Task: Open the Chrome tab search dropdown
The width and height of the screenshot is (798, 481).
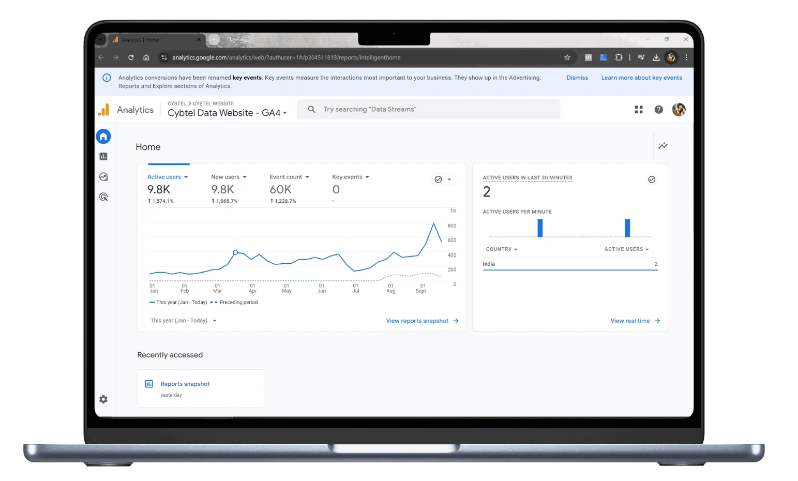Action: point(101,39)
